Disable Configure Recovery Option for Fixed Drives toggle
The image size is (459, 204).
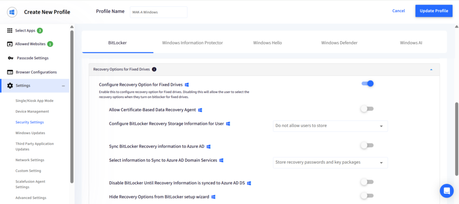[368, 83]
